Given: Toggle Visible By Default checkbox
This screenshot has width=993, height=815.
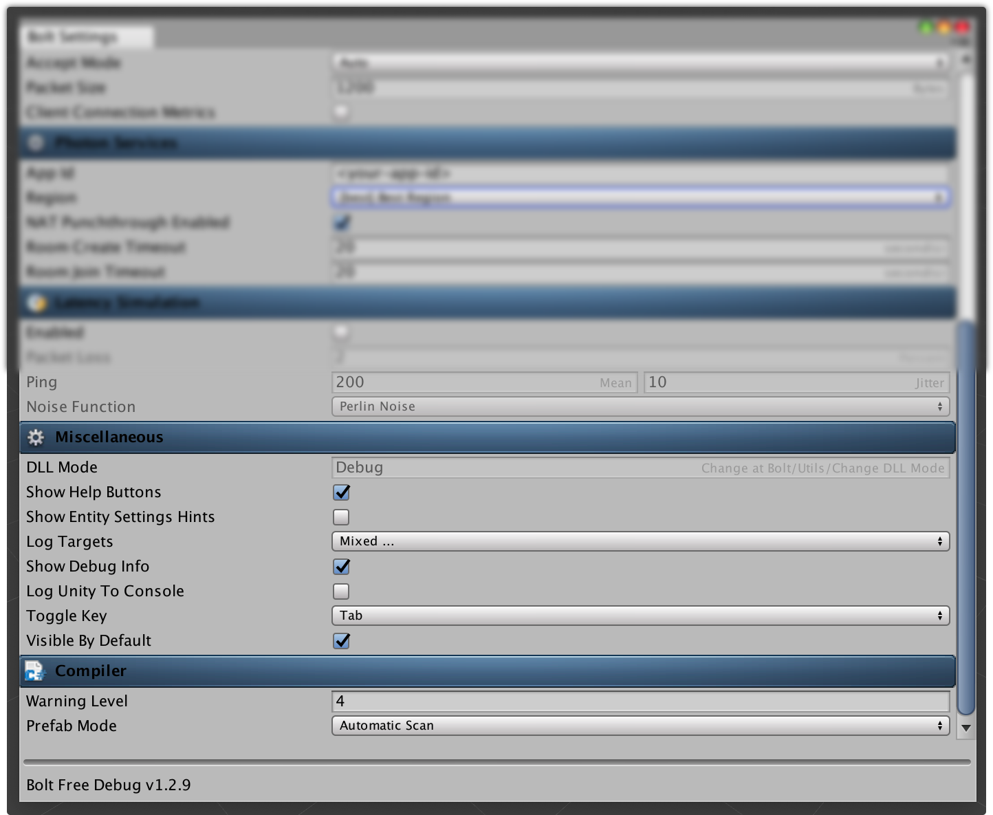Looking at the screenshot, I should coord(341,641).
